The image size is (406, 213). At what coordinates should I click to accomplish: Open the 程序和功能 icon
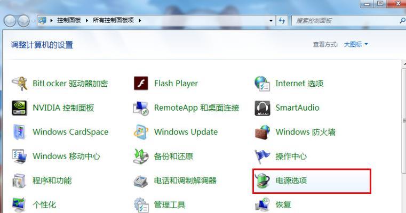[x=19, y=181]
